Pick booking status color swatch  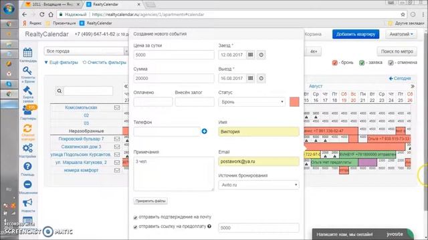(294, 102)
